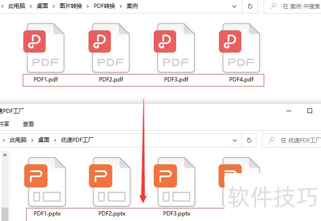
Task: Go to 此电脑 in the 优速PDF工厂 window breadcrumb
Action: 18,140
